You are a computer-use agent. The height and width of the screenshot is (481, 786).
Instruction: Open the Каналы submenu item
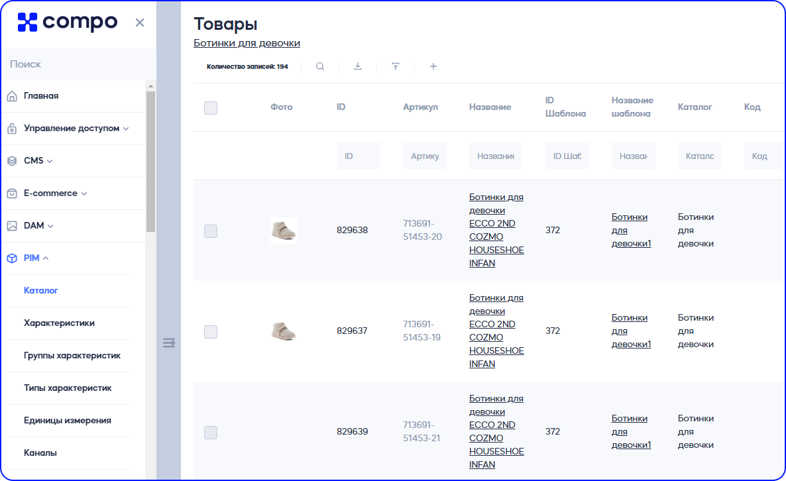(x=40, y=453)
